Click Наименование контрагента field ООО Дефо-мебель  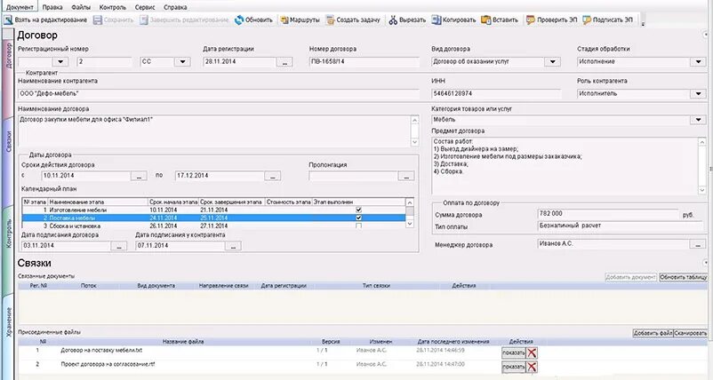click(219, 93)
